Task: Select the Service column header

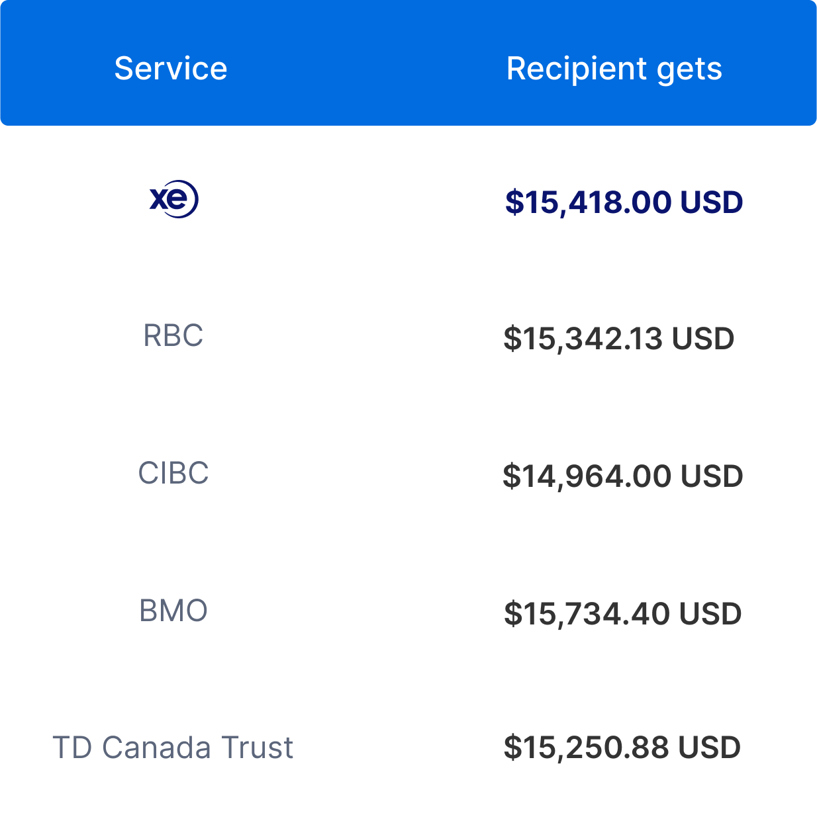Action: click(171, 69)
